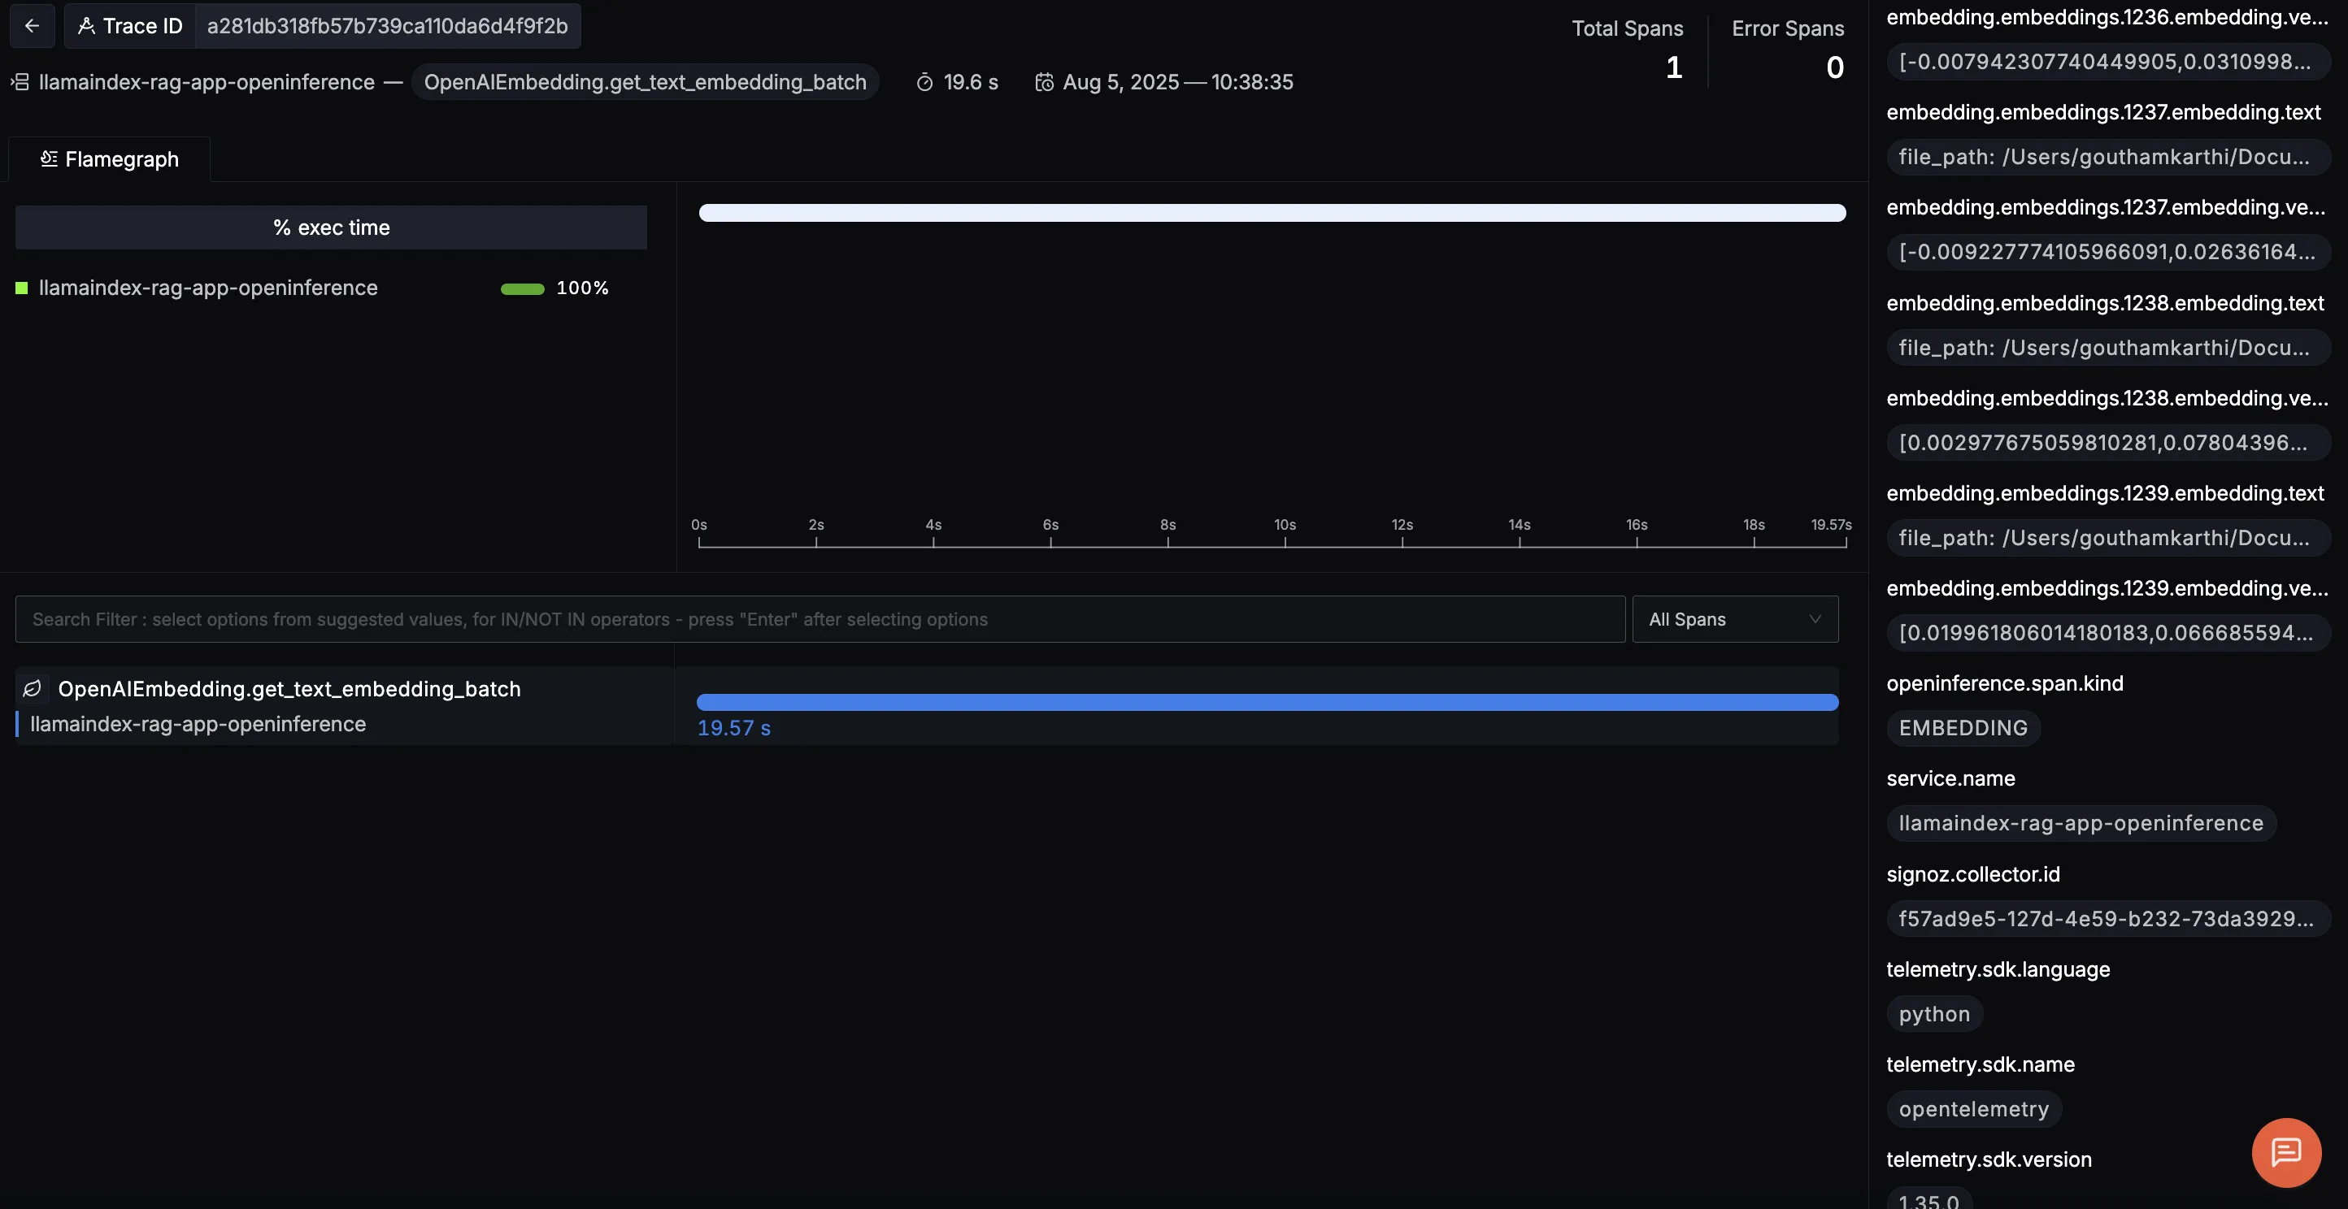The height and width of the screenshot is (1209, 2348).
Task: Click the Total Spans count
Action: coord(1673,67)
